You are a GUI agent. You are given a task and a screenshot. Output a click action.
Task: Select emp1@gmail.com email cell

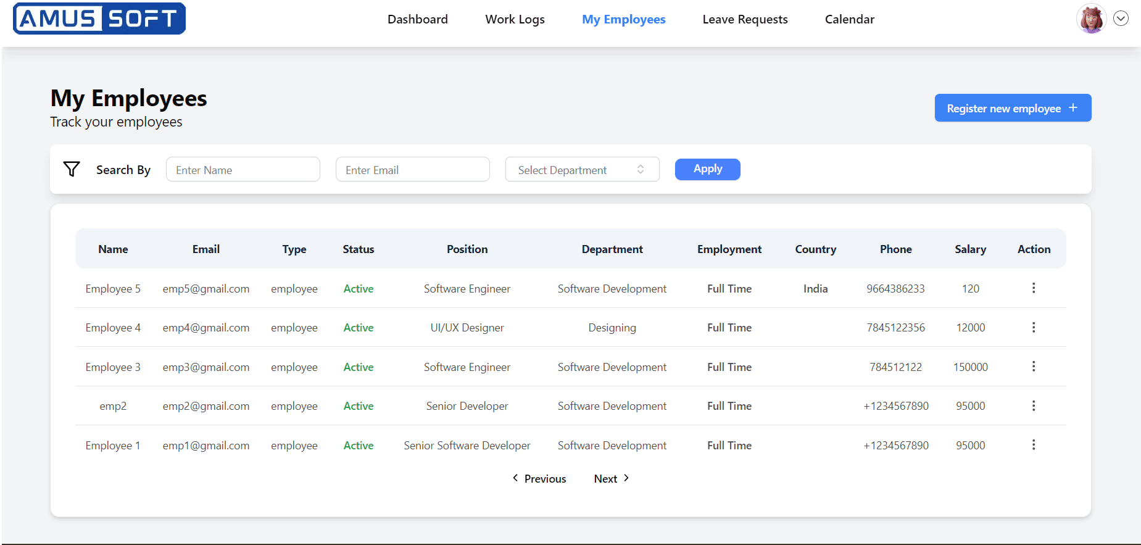click(206, 446)
